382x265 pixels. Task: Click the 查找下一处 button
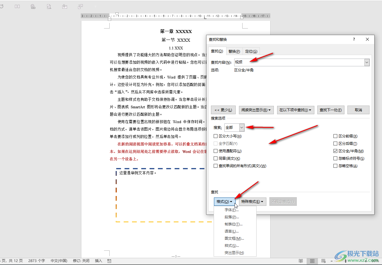pos(331,110)
